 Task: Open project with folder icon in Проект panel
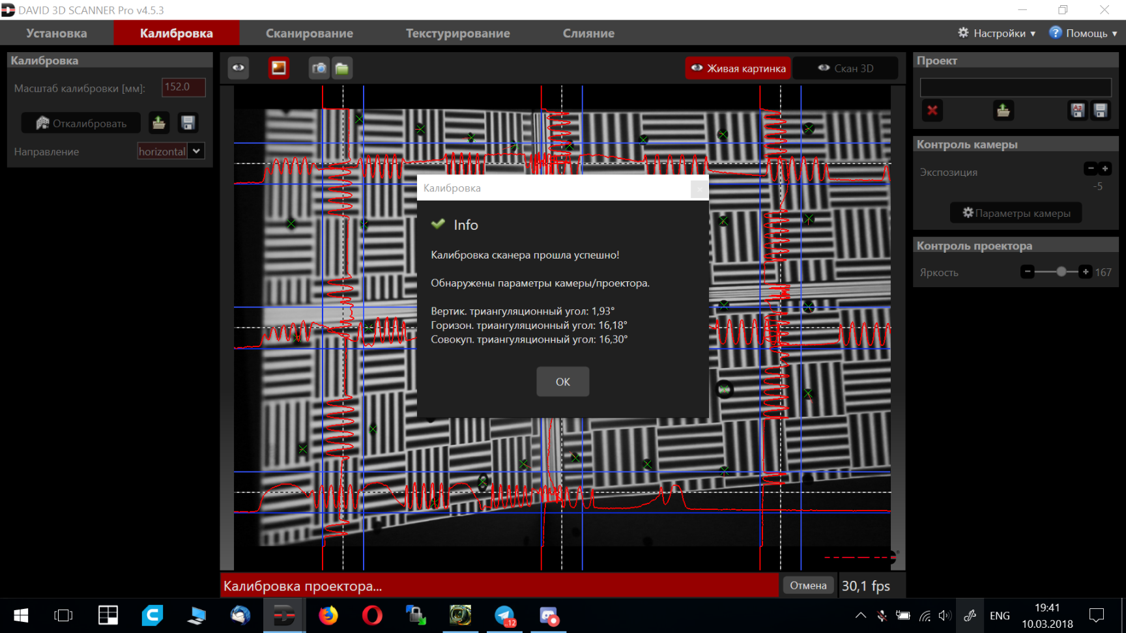click(1003, 111)
